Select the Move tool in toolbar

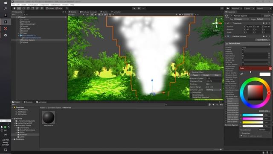19,8
